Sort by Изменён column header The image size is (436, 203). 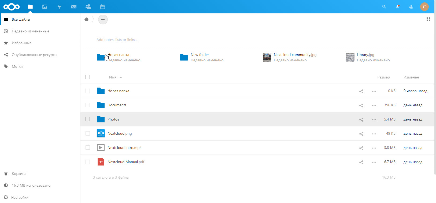(x=411, y=77)
